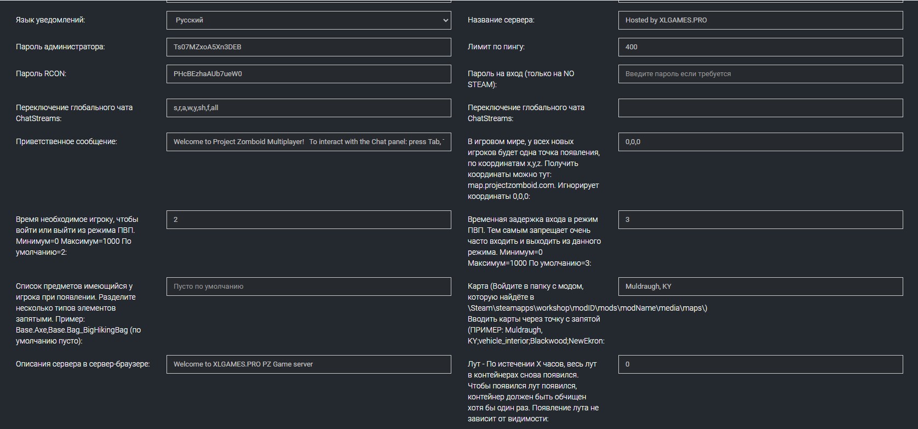This screenshot has width=918, height=429.
Task: Click the PVP enter/exit time field showing 2
Action: (x=308, y=220)
